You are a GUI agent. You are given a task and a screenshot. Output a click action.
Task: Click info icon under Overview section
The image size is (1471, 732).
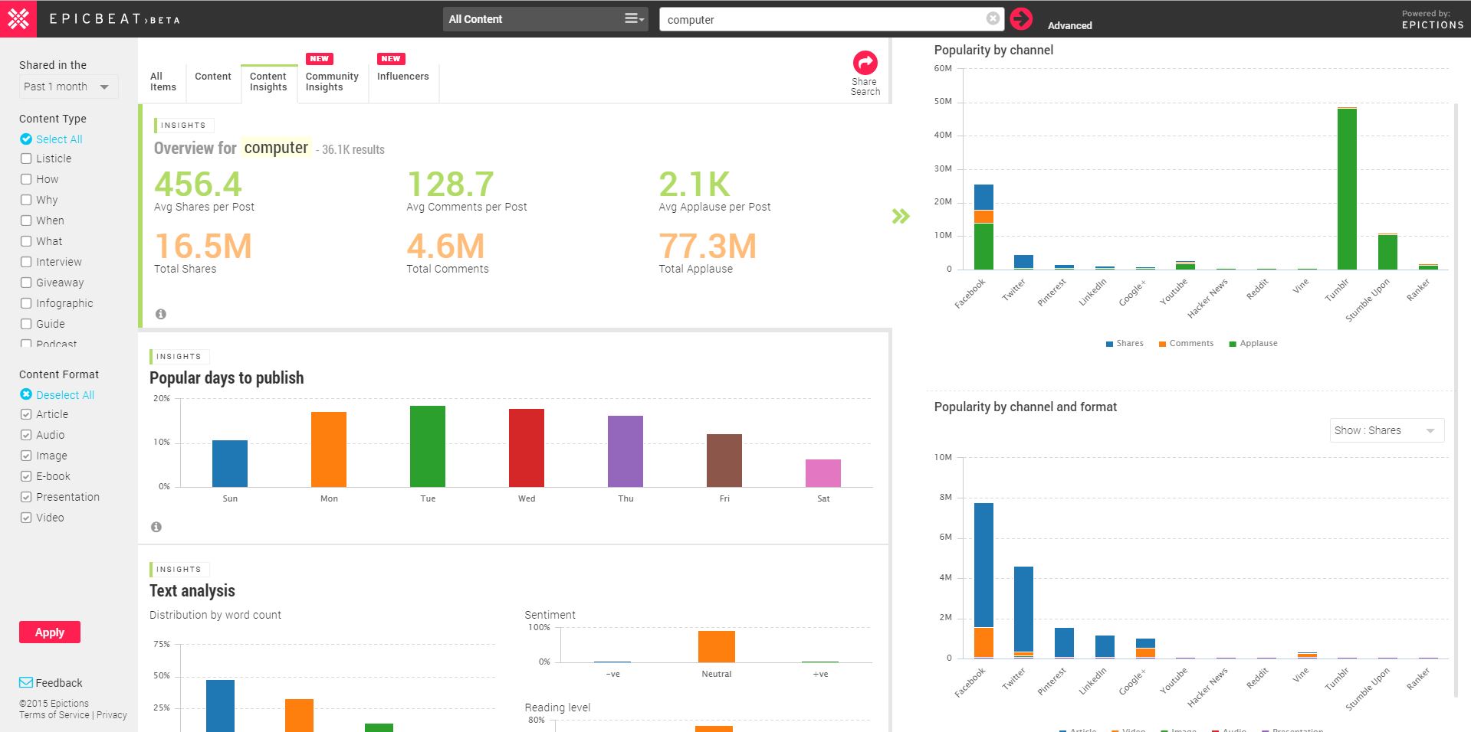[x=161, y=314]
